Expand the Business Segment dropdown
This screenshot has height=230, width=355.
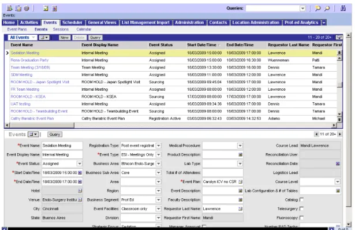click(x=159, y=200)
